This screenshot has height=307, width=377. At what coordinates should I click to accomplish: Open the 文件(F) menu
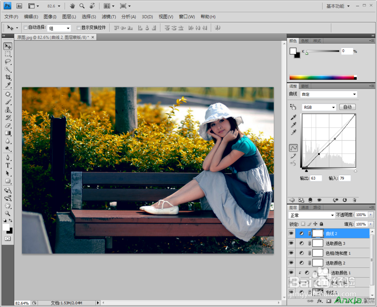point(11,17)
